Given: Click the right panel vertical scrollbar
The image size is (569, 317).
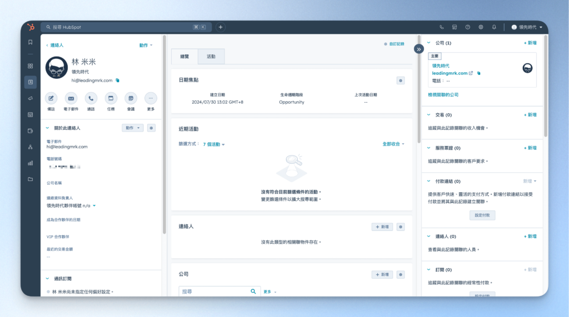Looking at the screenshot, I should (x=546, y=86).
